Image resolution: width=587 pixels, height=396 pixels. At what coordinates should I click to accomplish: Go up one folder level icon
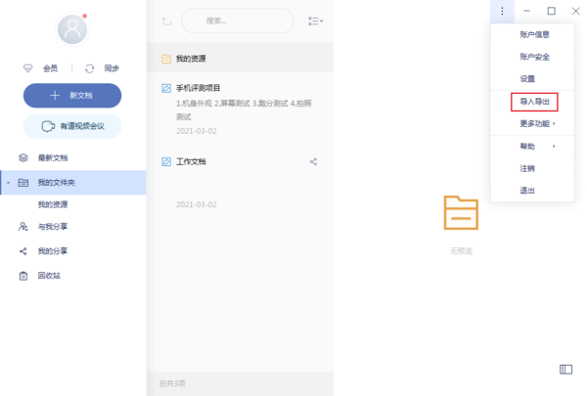[166, 21]
